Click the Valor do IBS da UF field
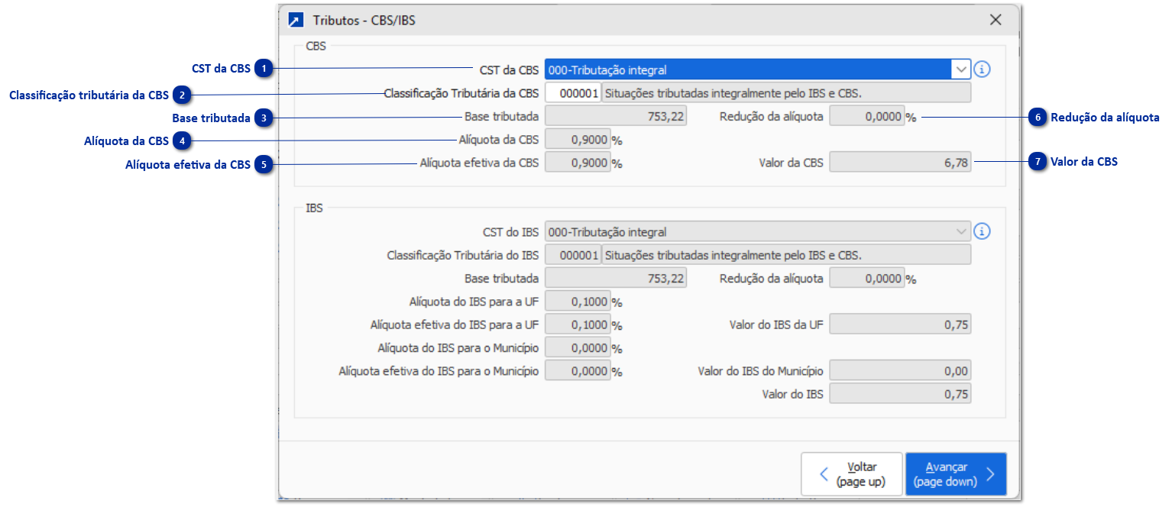 tap(900, 325)
